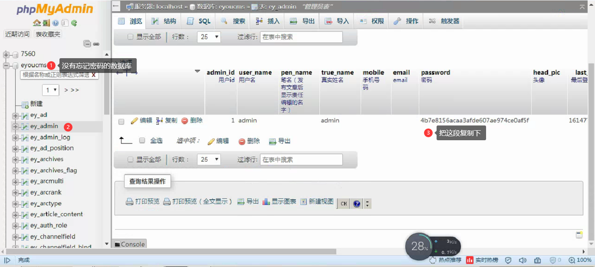This screenshot has height=267, width=595.
Task: Open the upper 行数 25 dropdown
Action: point(209,37)
